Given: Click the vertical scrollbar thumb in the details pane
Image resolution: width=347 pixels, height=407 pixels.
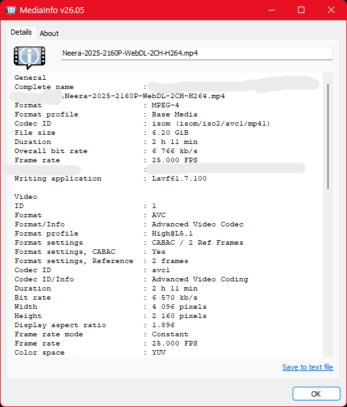Looking at the screenshot, I should [328, 136].
